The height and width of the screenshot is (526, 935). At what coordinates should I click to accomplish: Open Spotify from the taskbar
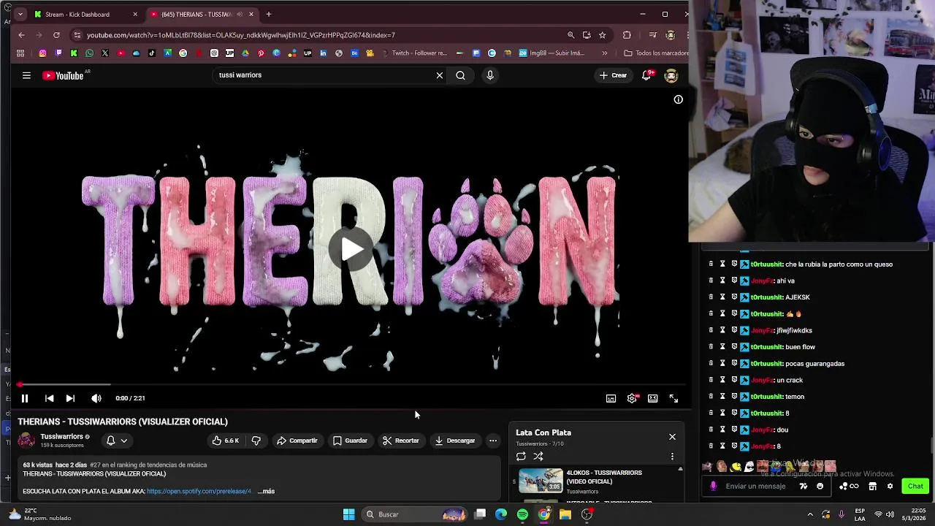pyautogui.click(x=522, y=514)
